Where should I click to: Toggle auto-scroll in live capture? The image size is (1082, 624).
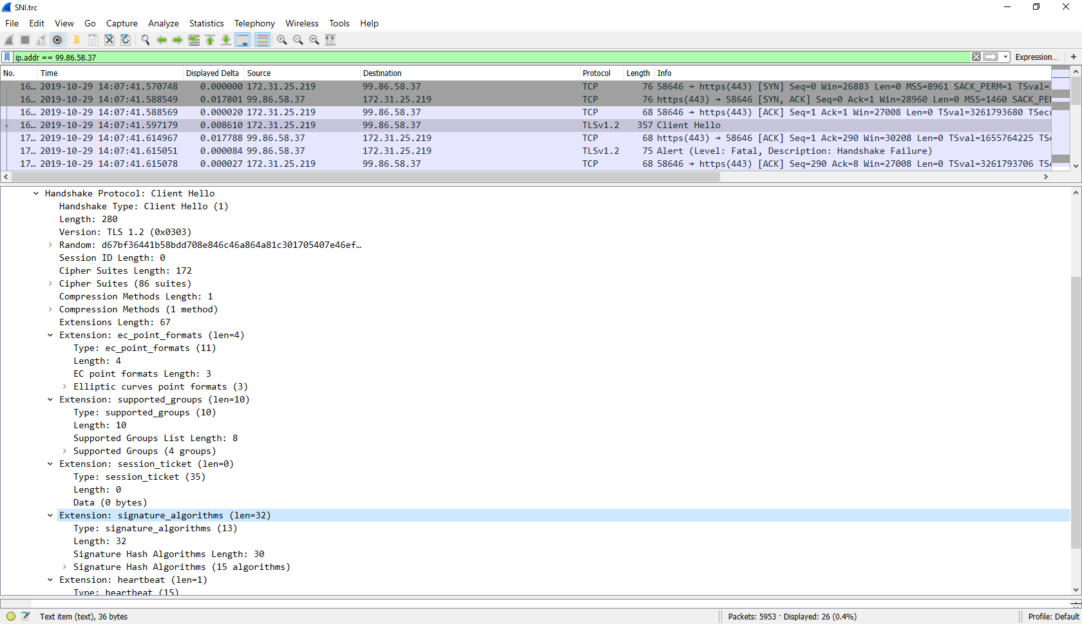point(243,40)
